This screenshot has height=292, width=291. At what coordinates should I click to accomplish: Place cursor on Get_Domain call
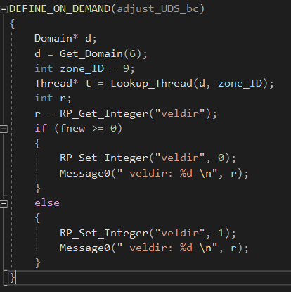(x=91, y=53)
